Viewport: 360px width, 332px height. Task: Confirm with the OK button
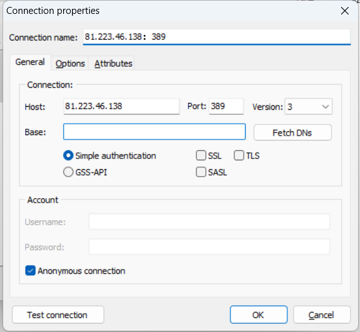coord(258,315)
